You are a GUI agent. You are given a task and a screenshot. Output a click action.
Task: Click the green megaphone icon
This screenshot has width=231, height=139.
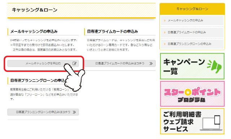pos(214,66)
